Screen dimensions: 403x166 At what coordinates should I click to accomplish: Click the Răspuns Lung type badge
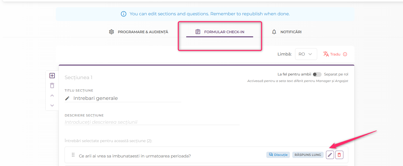[308, 155]
